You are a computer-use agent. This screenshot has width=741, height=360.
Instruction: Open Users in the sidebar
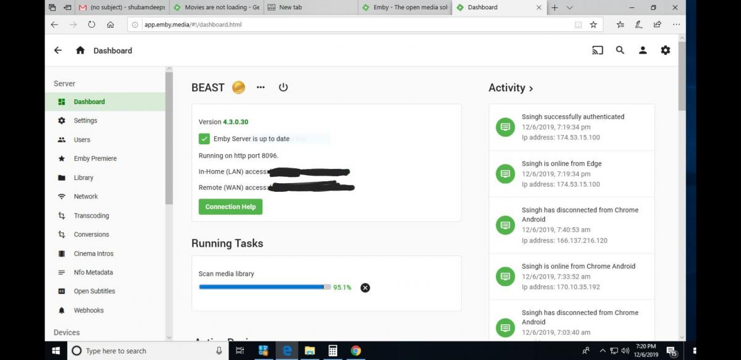tap(105, 140)
